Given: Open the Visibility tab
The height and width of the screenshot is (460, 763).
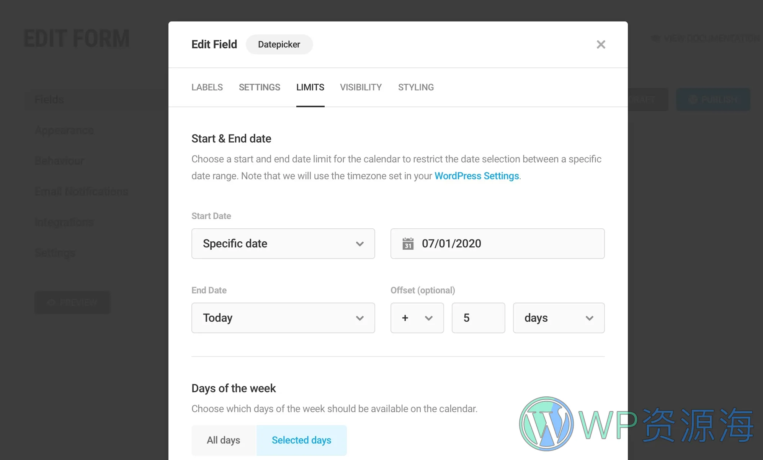Looking at the screenshot, I should tap(361, 87).
